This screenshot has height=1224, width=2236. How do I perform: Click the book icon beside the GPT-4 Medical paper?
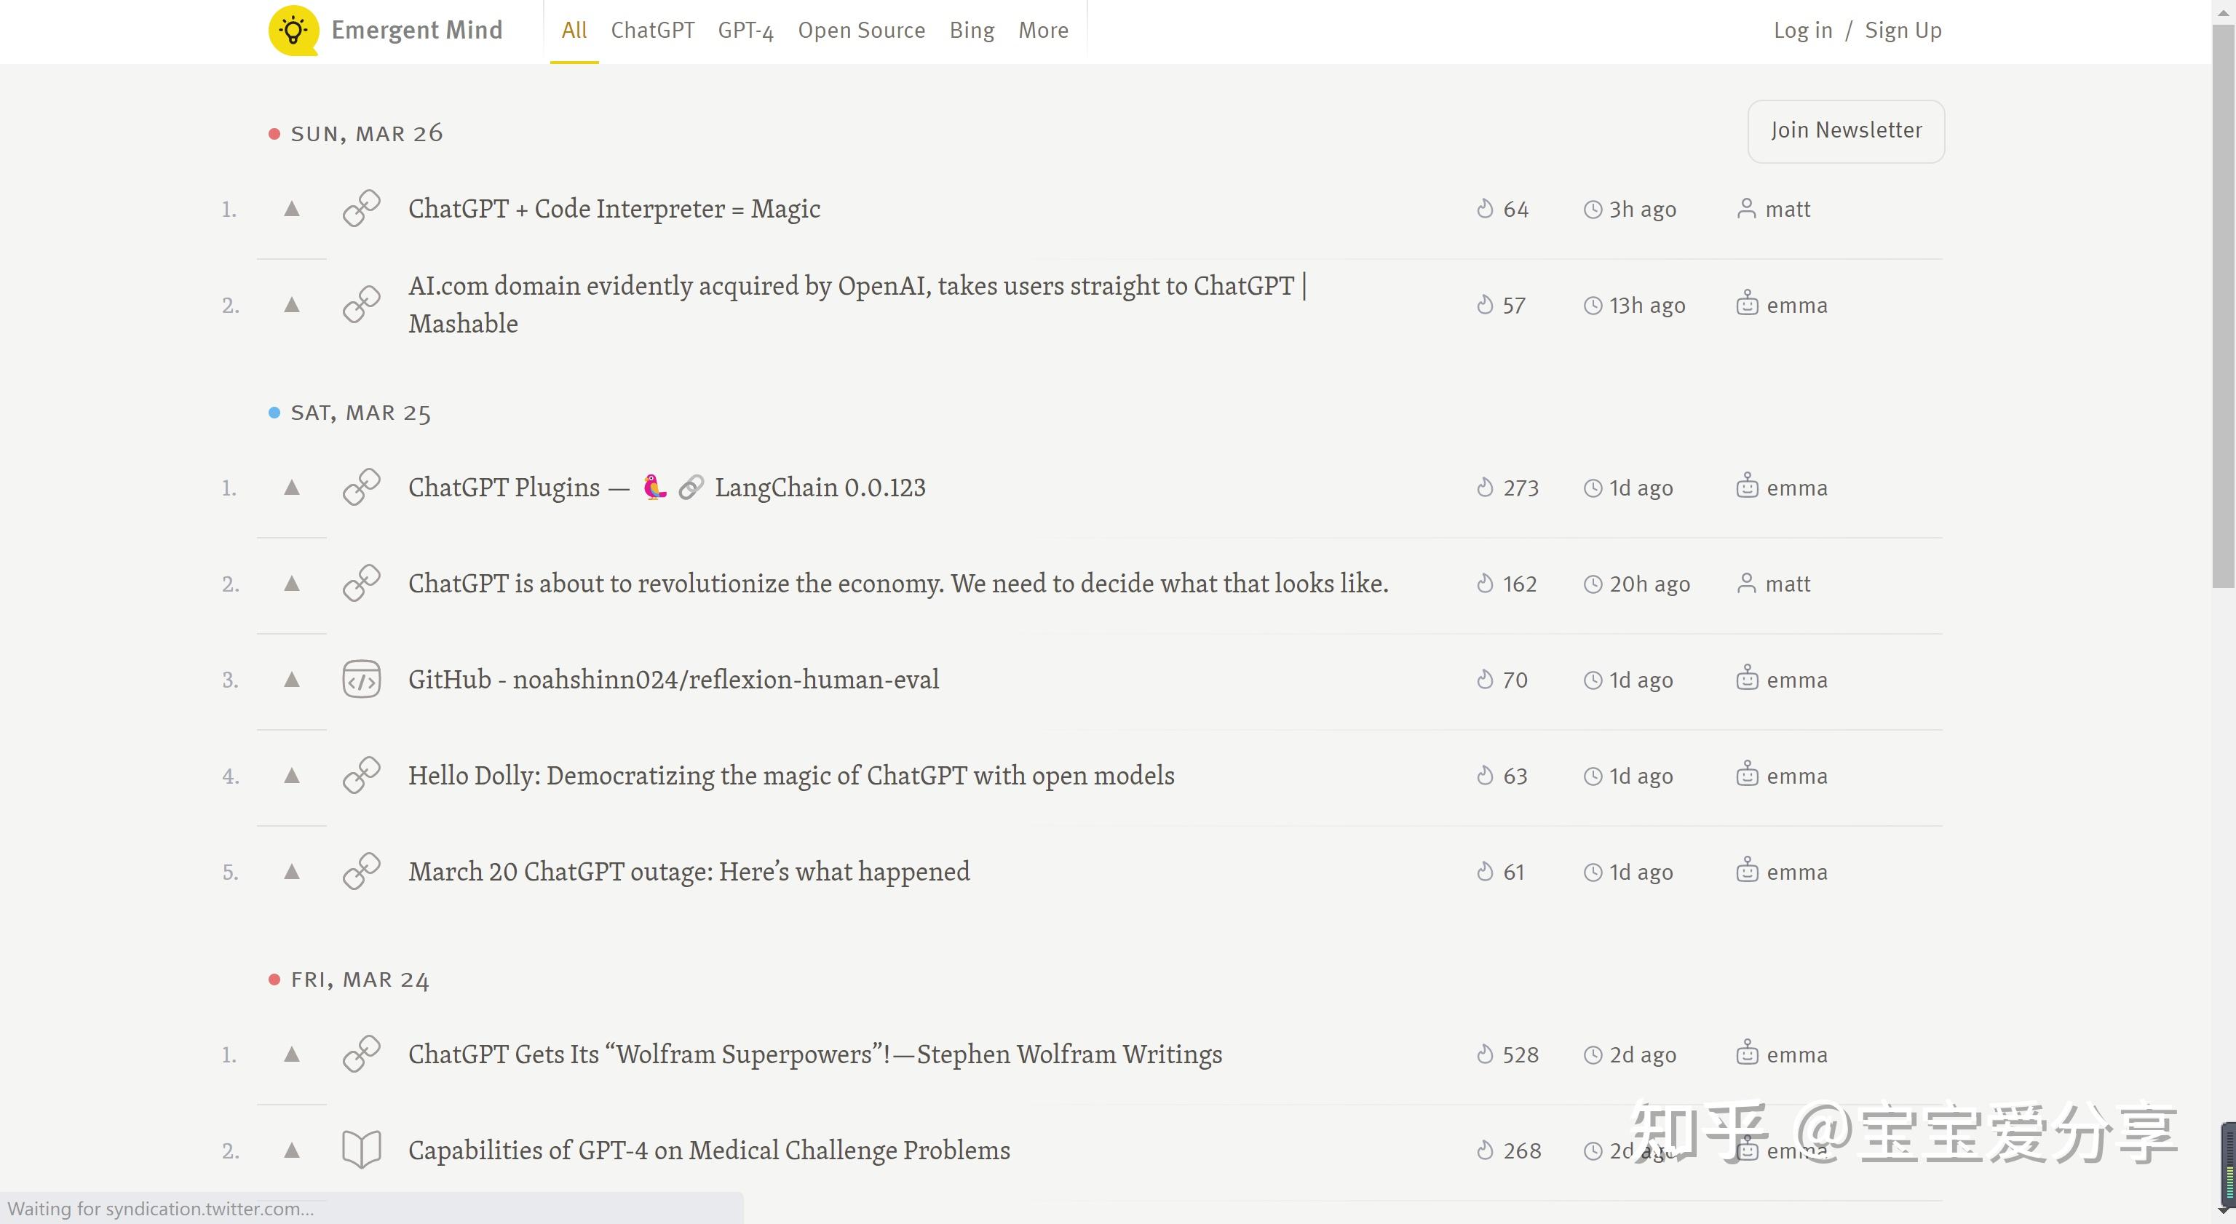coord(361,1149)
